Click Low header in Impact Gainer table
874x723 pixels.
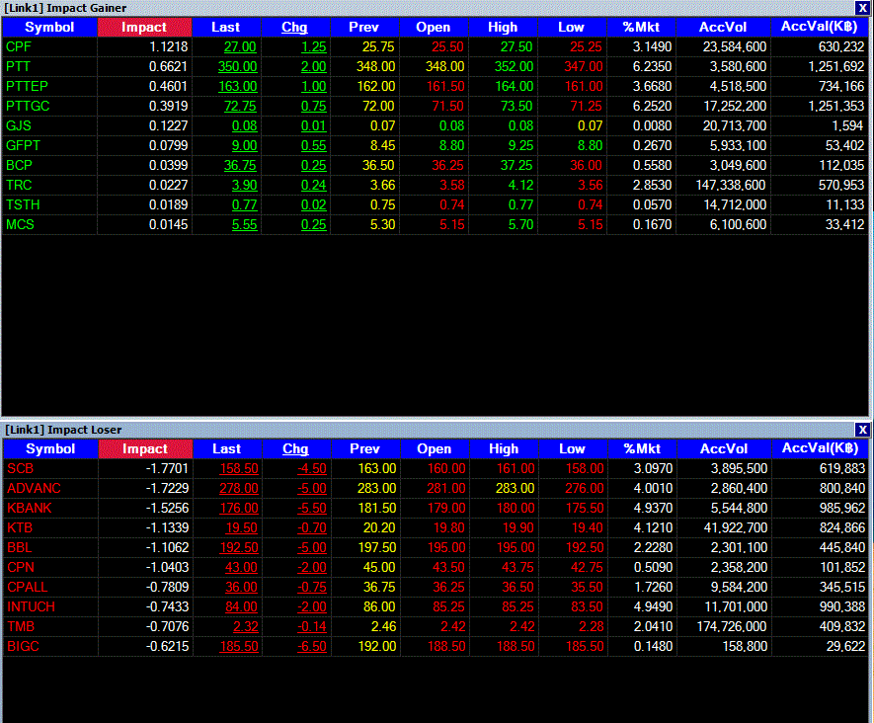pyautogui.click(x=572, y=28)
